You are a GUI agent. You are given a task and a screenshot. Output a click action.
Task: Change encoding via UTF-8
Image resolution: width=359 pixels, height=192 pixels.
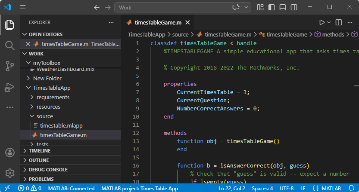(x=287, y=188)
